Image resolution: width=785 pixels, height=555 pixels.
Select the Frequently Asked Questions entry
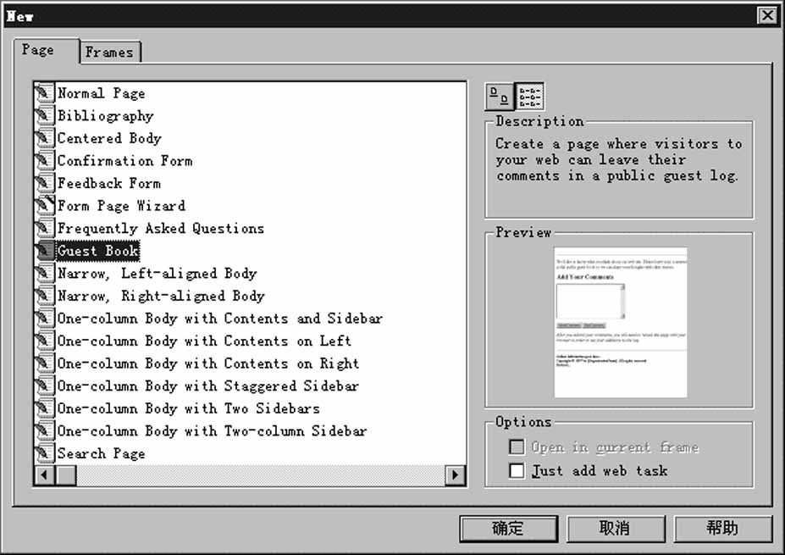coord(160,229)
